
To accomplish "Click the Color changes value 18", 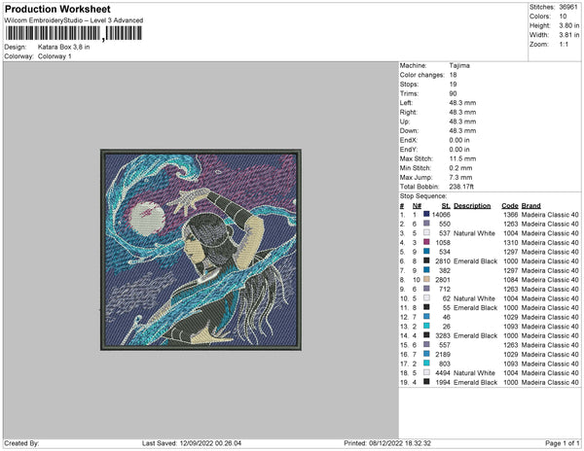I will (x=453, y=75).
